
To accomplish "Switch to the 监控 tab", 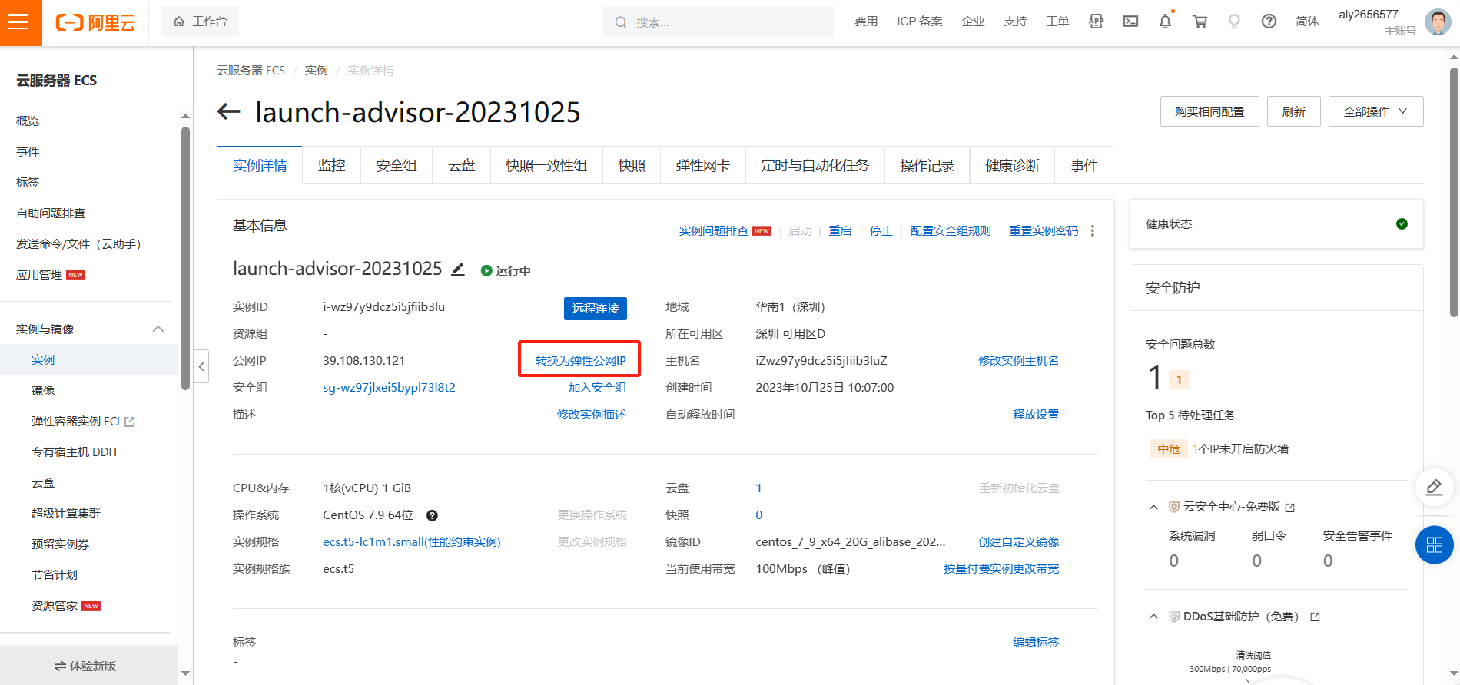I will click(x=331, y=165).
